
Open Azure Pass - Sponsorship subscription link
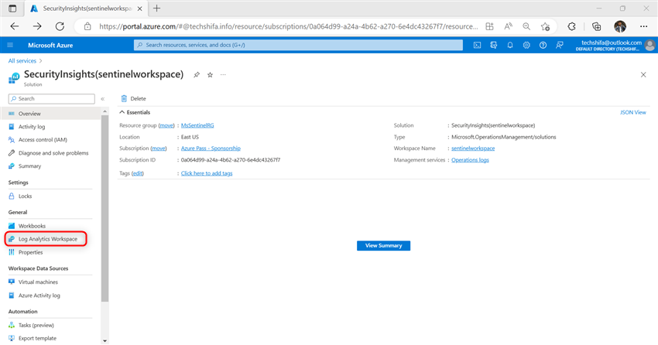[211, 149]
